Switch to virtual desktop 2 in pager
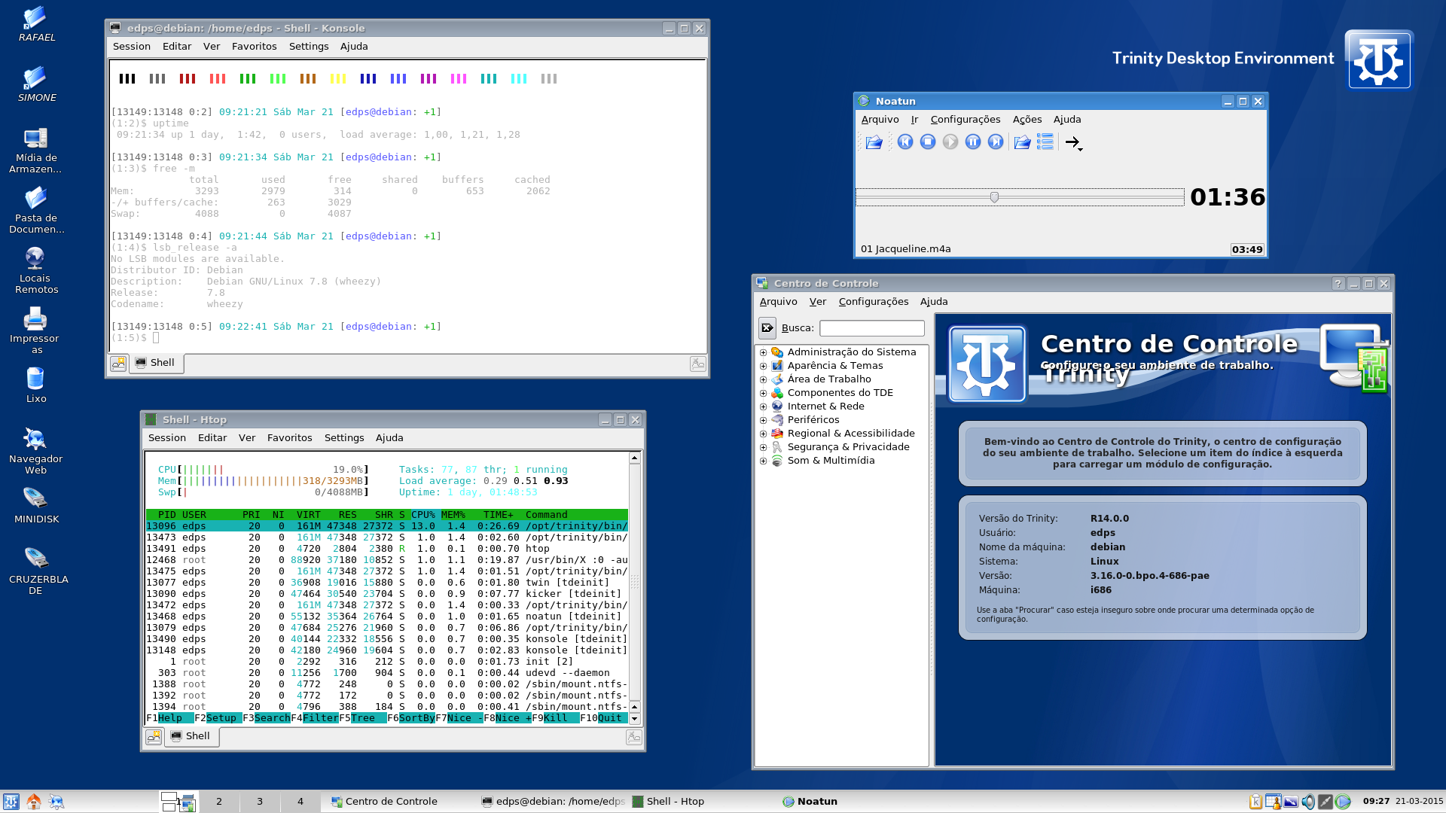The width and height of the screenshot is (1446, 813). (219, 802)
